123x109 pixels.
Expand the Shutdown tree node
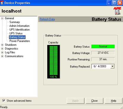click(2, 45)
